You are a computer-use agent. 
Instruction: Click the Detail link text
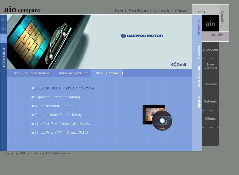pos(181,64)
